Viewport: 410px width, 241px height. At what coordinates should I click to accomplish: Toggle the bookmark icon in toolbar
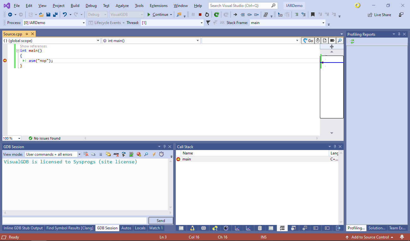[x=313, y=15]
